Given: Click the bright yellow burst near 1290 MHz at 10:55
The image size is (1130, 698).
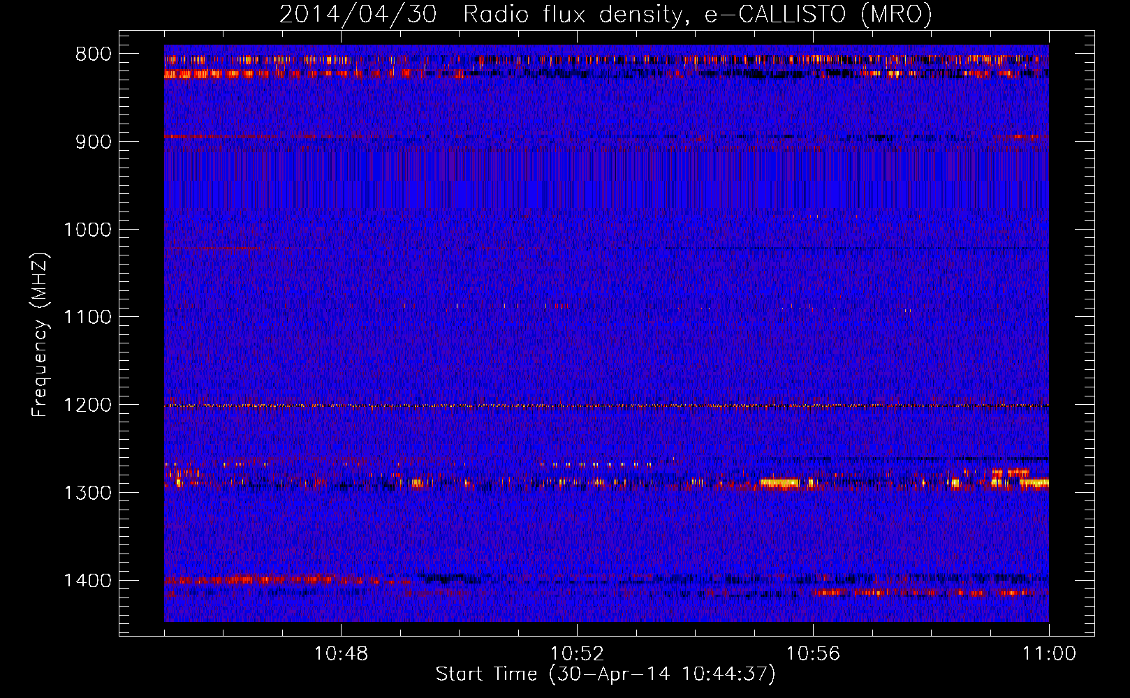Looking at the screenshot, I should pos(780,482).
